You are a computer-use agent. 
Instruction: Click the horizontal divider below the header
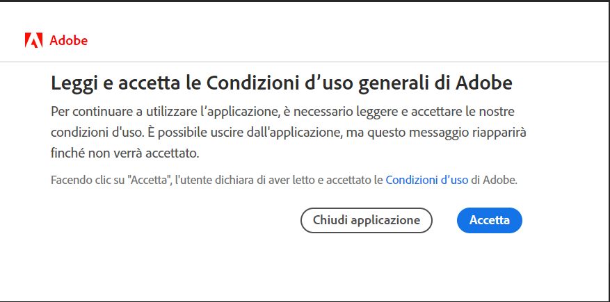point(305,62)
